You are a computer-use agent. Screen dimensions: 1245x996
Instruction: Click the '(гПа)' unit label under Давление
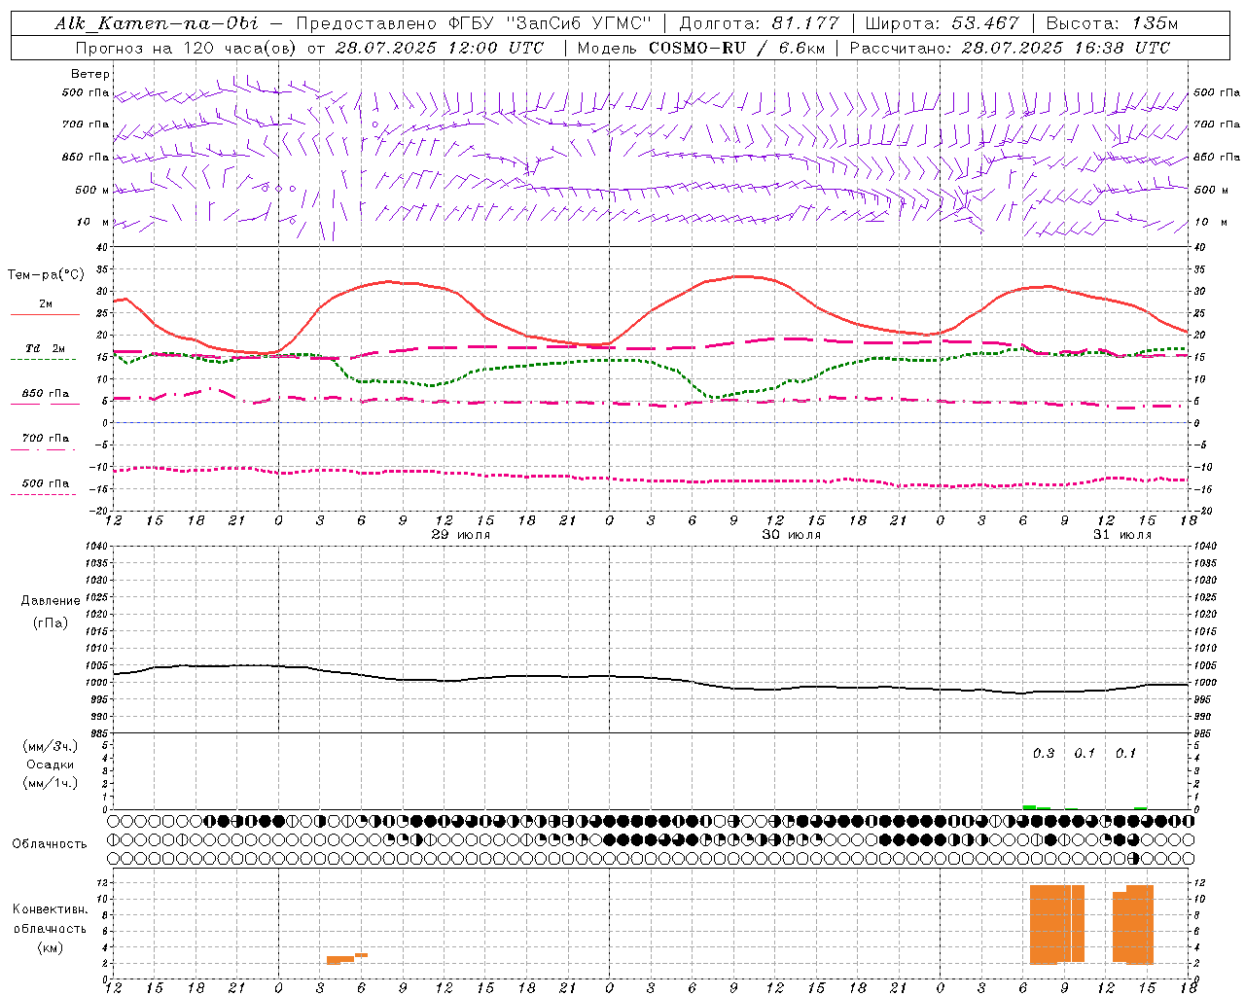click(51, 622)
